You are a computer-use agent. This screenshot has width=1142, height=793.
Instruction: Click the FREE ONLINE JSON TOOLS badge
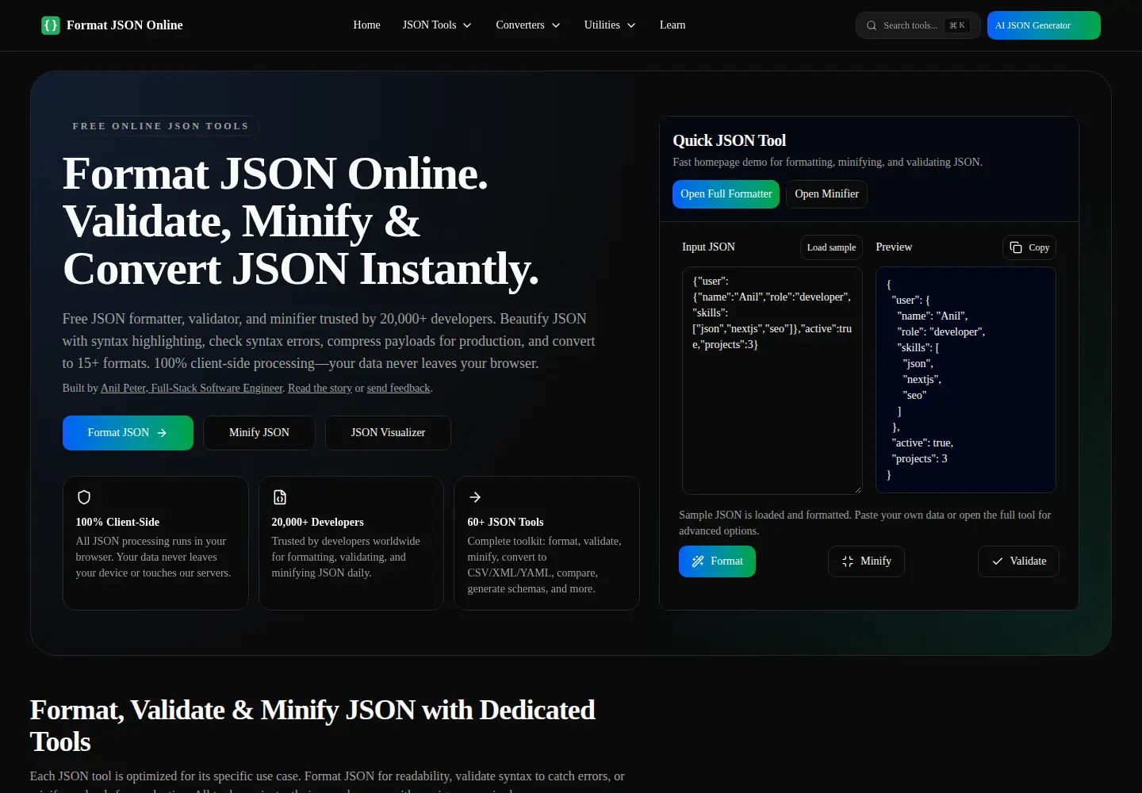161,126
